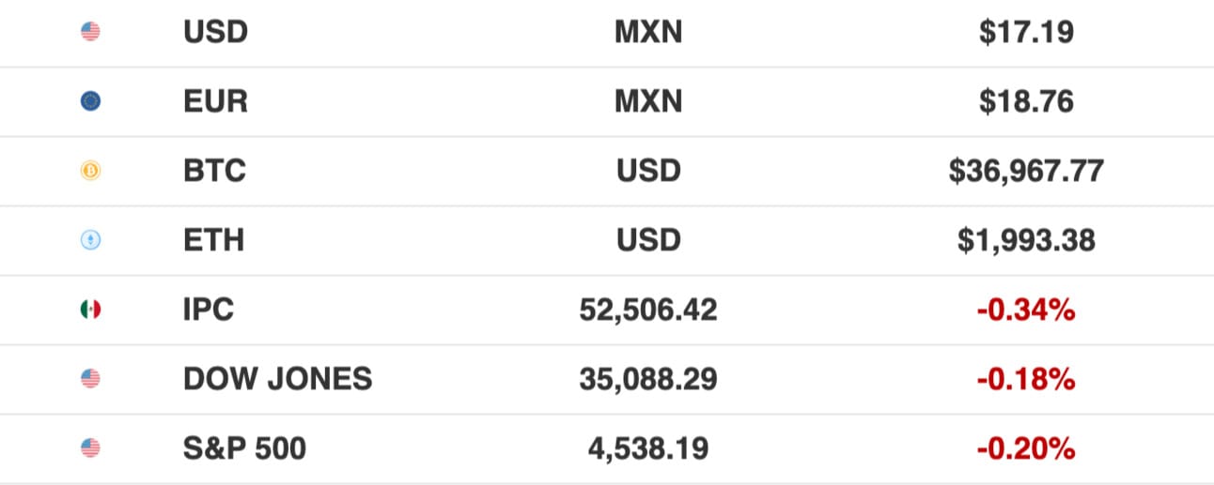This screenshot has width=1214, height=485.
Task: Click the European Union flag icon beside EUR
Action: [x=90, y=101]
